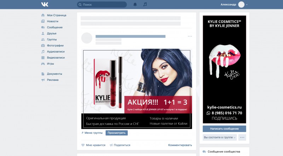
Task: Click the people icon beside Группы
Action: [x=43, y=40]
